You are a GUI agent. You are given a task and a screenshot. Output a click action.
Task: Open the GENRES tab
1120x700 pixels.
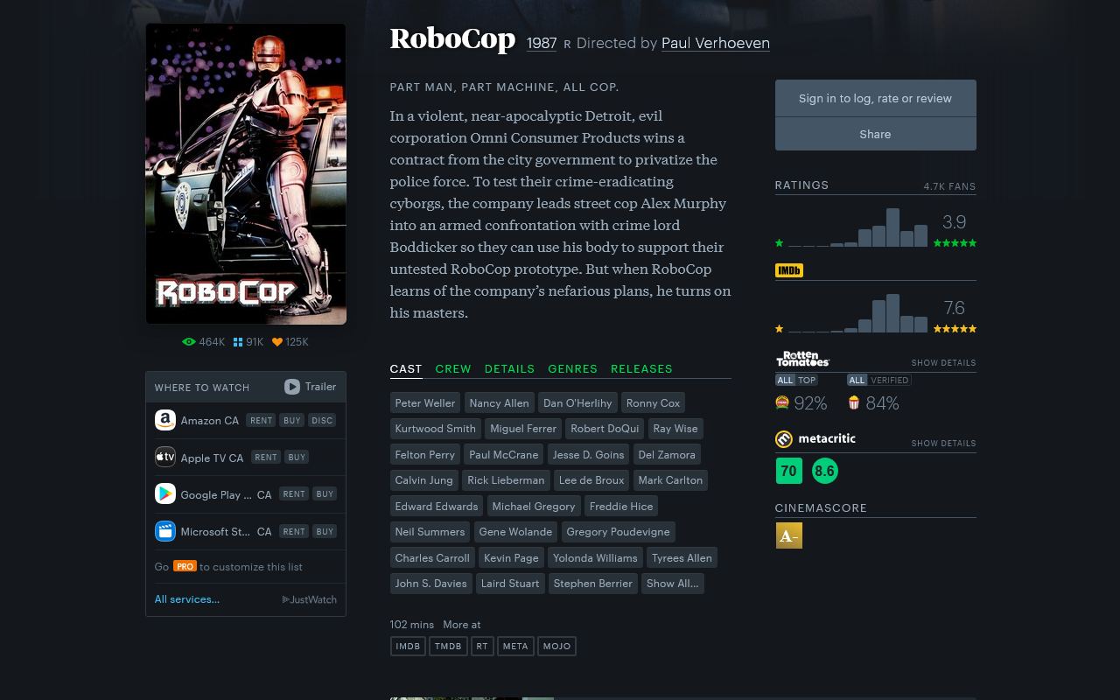pos(572,368)
